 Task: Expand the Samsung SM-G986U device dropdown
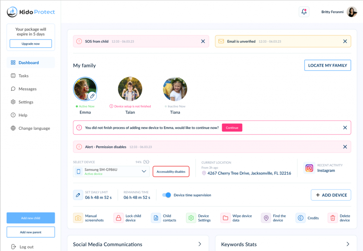(x=144, y=171)
